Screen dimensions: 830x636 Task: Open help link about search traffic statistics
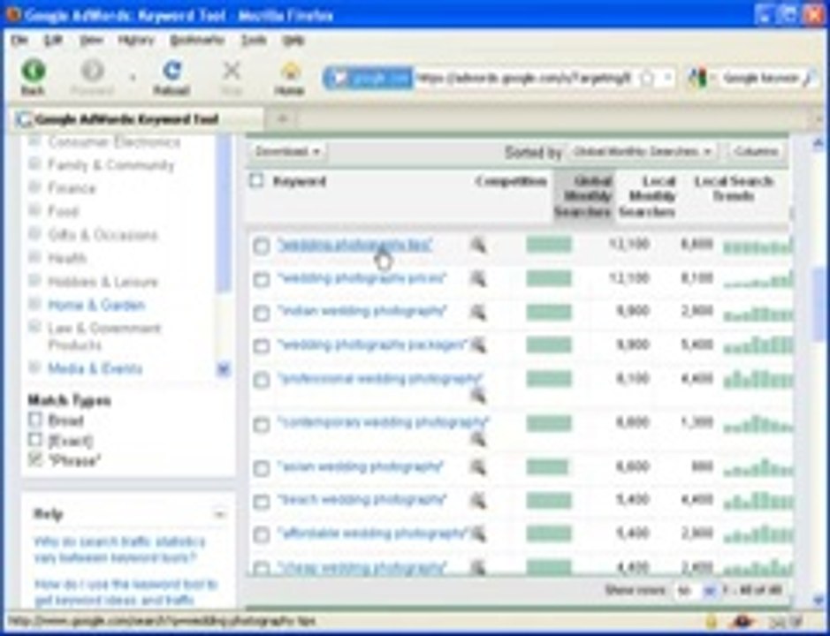pyautogui.click(x=119, y=549)
